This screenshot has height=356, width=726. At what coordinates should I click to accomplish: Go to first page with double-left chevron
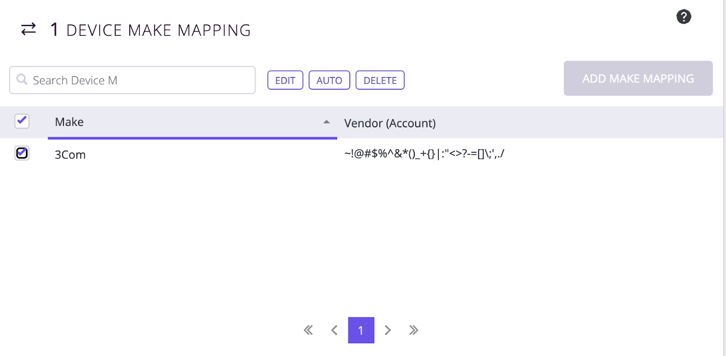pyautogui.click(x=309, y=330)
